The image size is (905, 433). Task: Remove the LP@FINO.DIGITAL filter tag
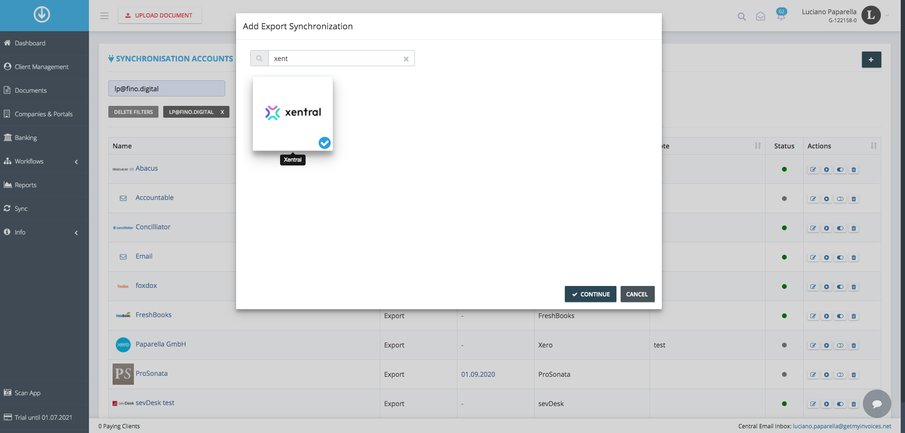tap(222, 112)
